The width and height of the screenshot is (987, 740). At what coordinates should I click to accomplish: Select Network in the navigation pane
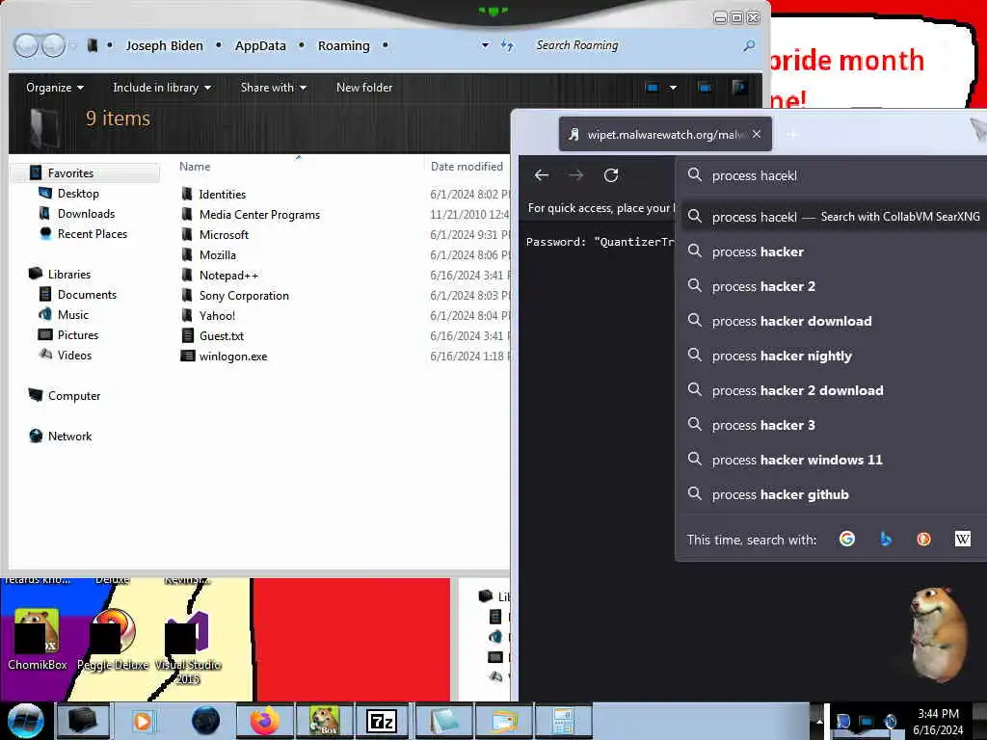pos(69,436)
